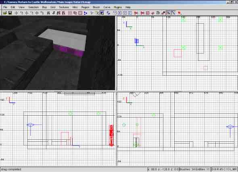Toggle the X scale lock
Viewport: 238px width, 172px height.
coord(120,13)
